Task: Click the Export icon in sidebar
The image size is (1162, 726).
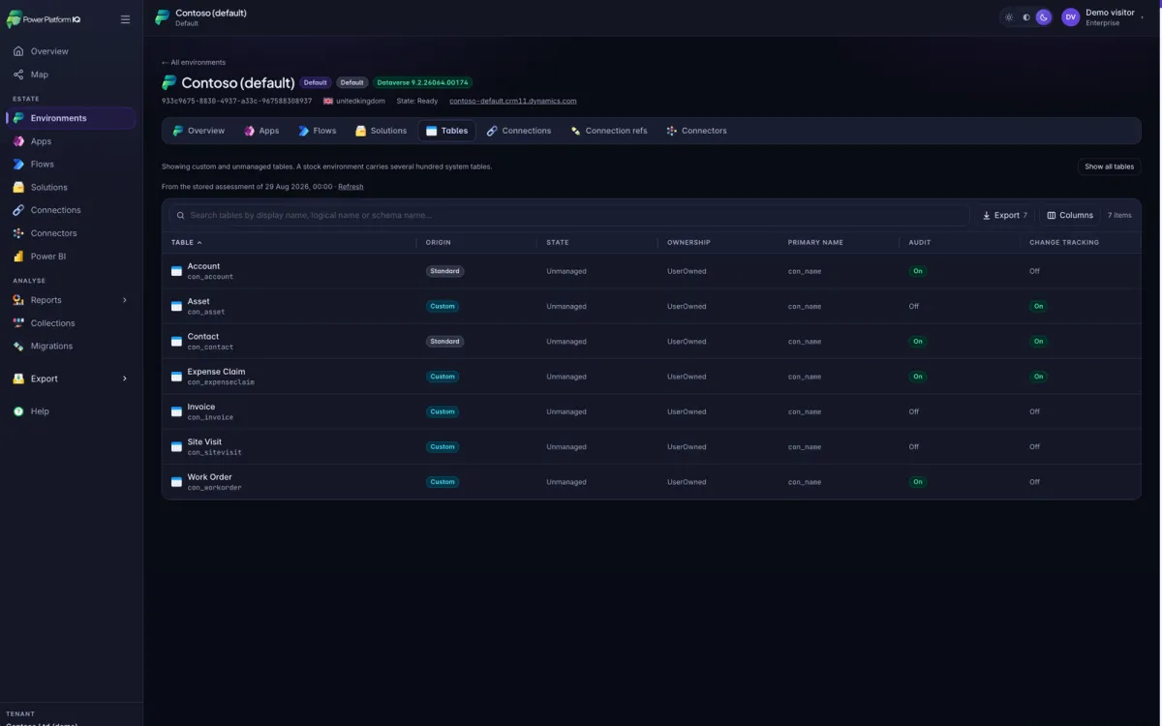Action: (x=18, y=378)
